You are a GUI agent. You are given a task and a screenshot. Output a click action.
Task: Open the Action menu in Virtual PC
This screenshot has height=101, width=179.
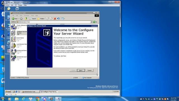coord(8,5)
